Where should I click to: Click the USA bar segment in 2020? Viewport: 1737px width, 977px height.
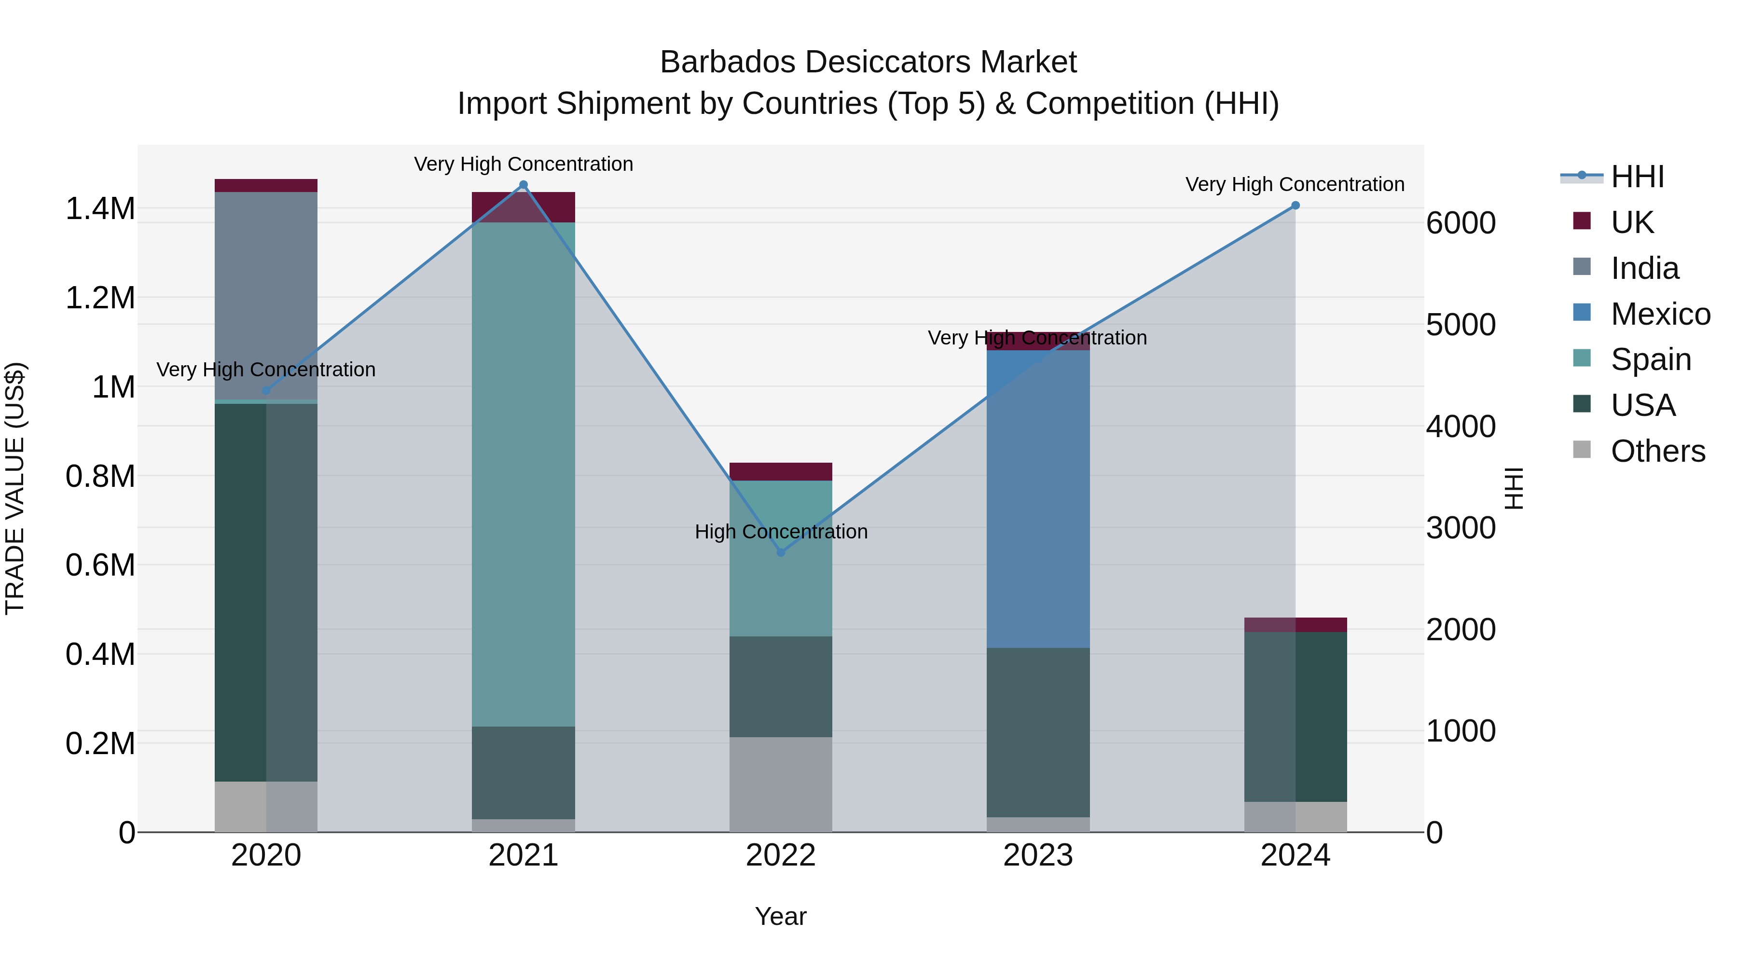tap(266, 592)
